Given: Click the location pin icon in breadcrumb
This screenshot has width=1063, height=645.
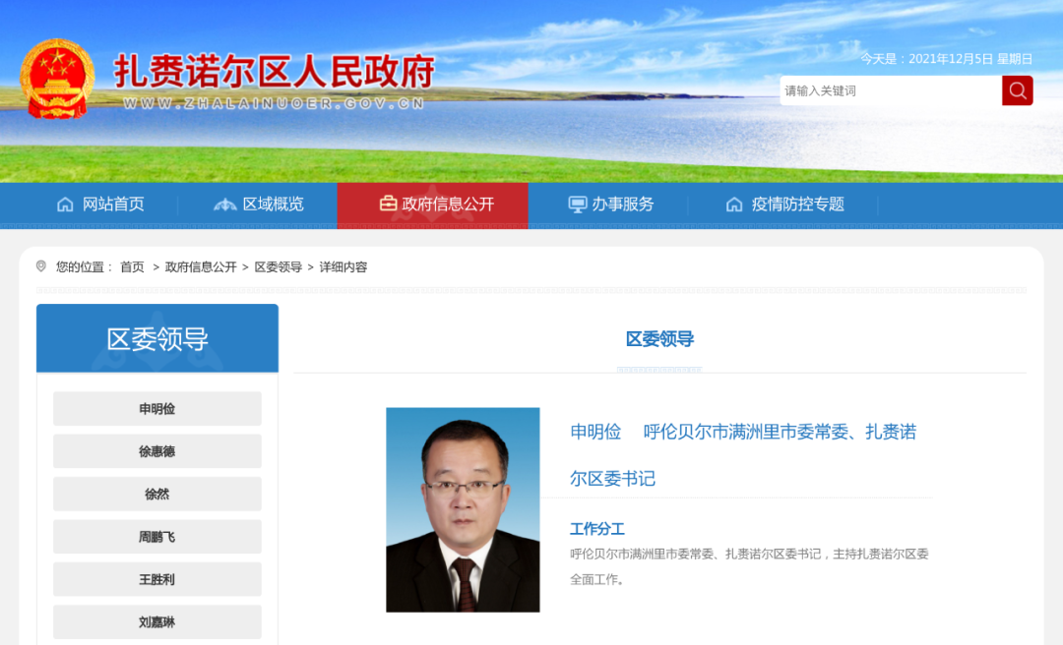Looking at the screenshot, I should (x=41, y=266).
